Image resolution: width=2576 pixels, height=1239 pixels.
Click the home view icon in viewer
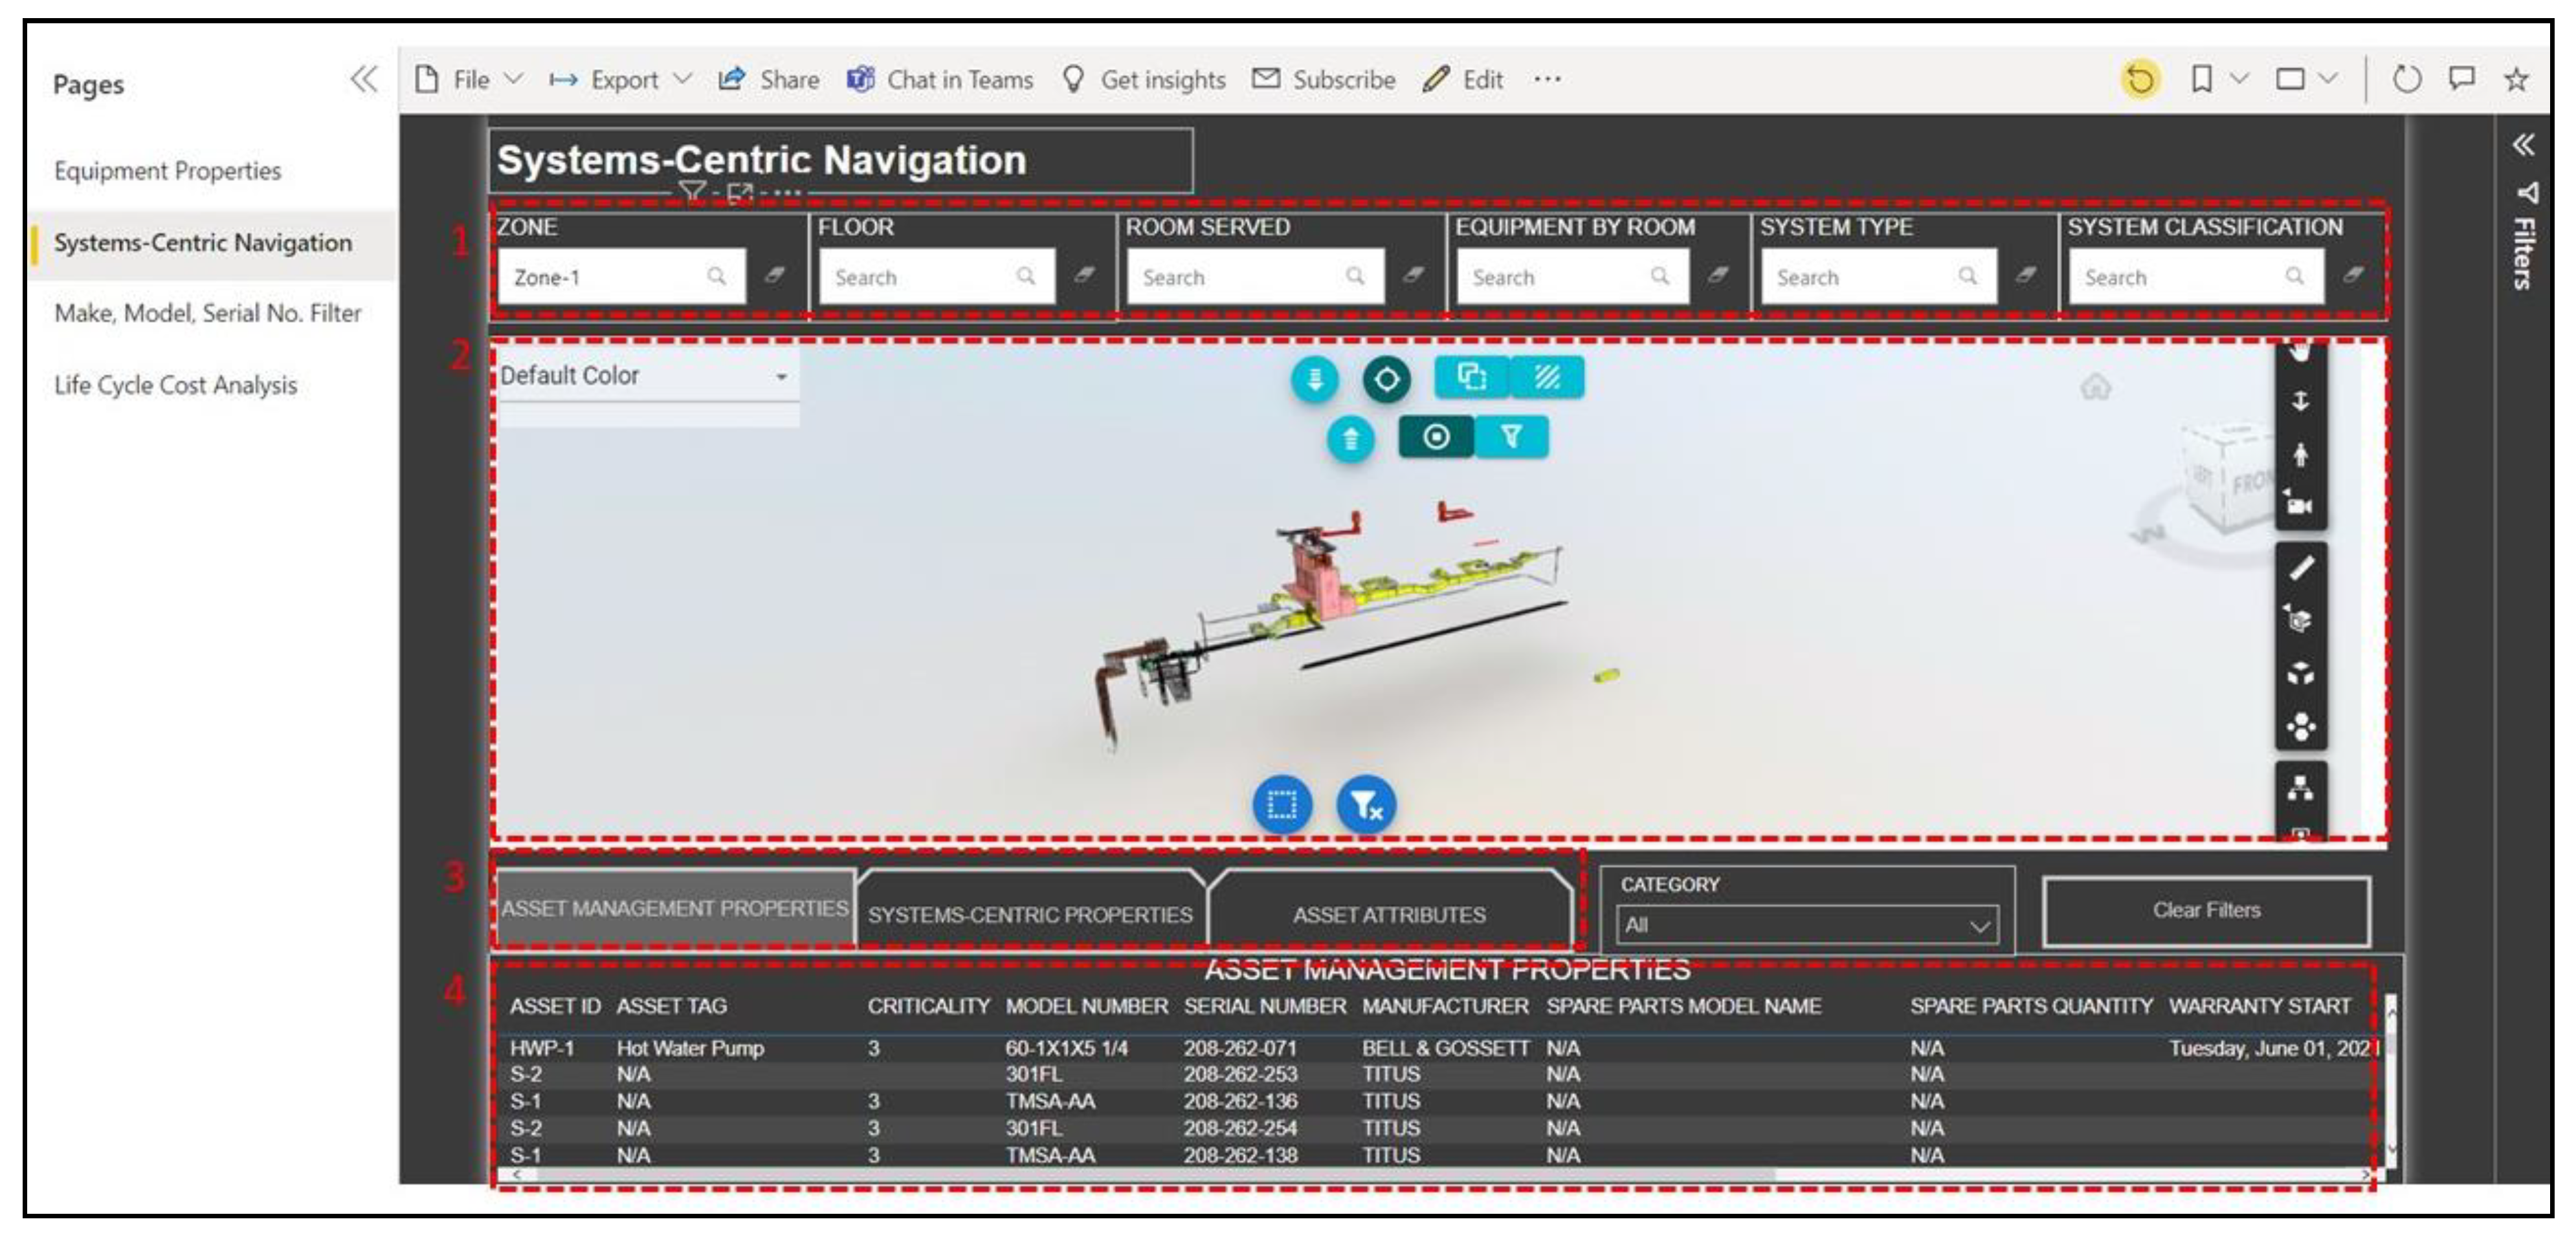pyautogui.click(x=2095, y=387)
